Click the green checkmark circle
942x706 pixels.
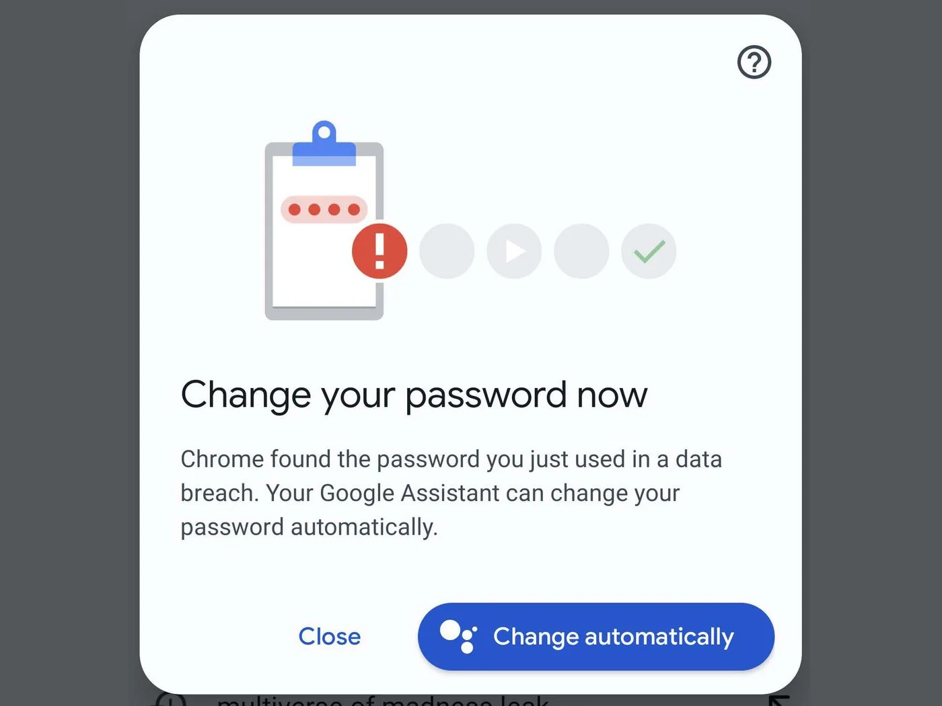click(x=649, y=251)
